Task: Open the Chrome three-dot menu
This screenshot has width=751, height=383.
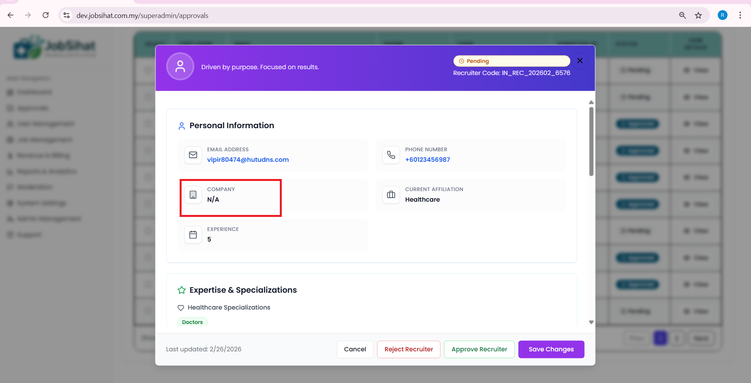Action: pos(740,15)
